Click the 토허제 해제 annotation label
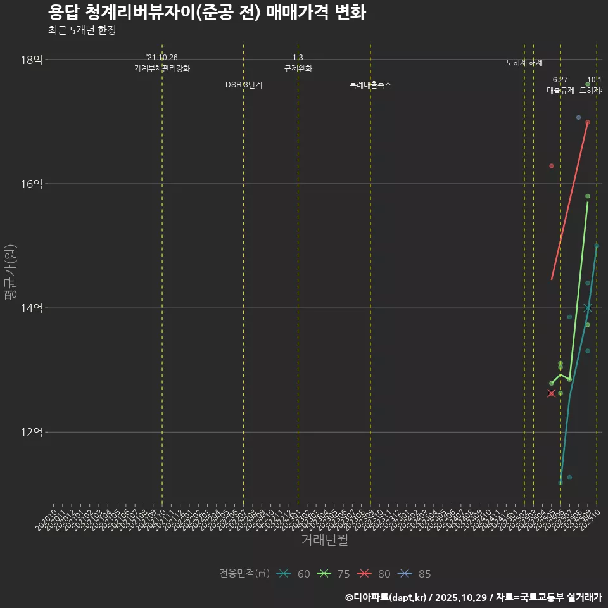This screenshot has width=608, height=608. (523, 62)
